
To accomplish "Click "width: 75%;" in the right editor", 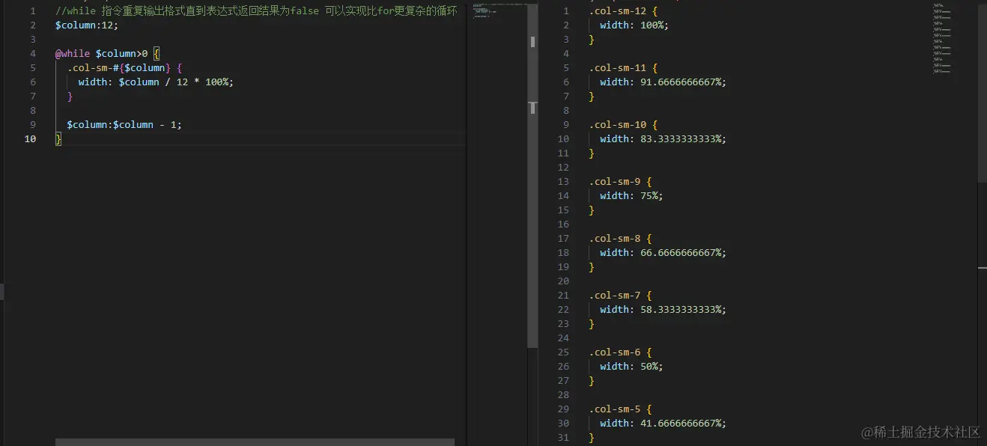I will [x=631, y=196].
